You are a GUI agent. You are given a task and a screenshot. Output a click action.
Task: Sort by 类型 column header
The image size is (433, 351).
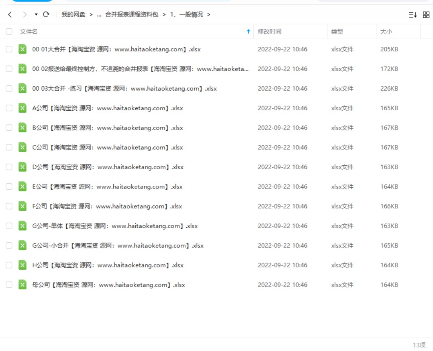pyautogui.click(x=337, y=31)
